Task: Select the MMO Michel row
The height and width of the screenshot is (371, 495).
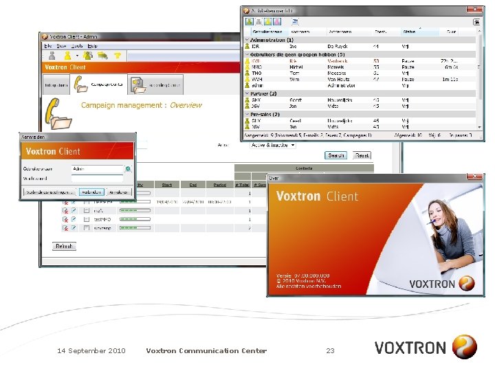Action: point(360,67)
